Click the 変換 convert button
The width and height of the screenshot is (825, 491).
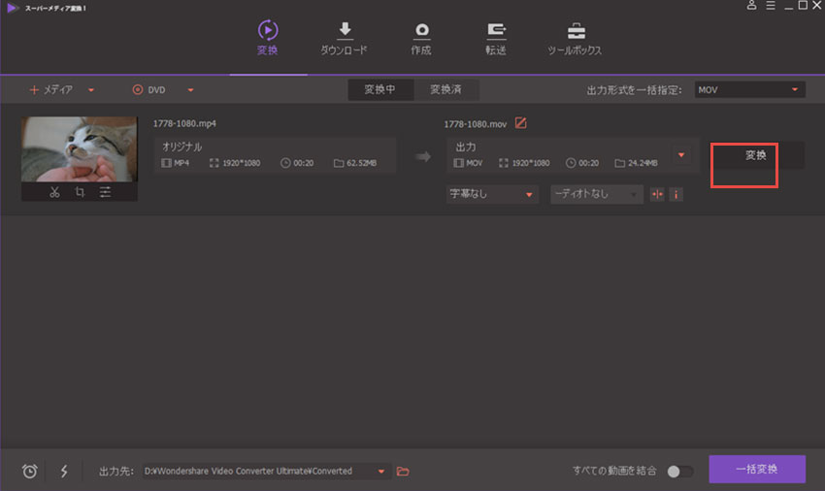[x=755, y=155]
